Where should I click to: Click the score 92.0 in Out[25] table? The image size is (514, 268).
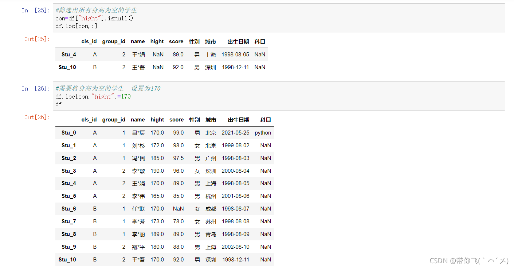(178, 67)
